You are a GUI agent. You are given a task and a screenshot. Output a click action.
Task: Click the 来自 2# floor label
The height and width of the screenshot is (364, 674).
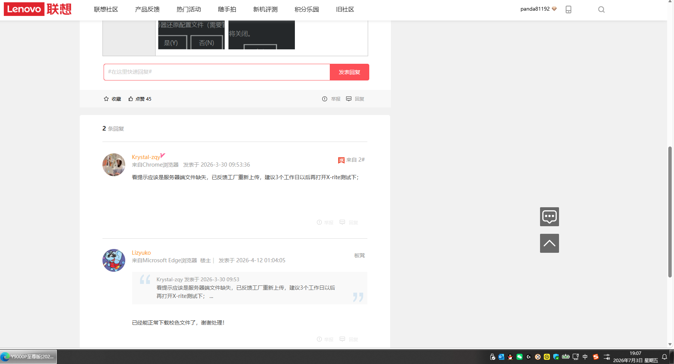point(355,160)
